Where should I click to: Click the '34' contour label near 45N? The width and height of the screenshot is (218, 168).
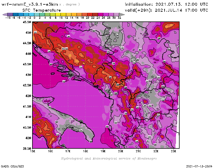[x=117, y=35]
